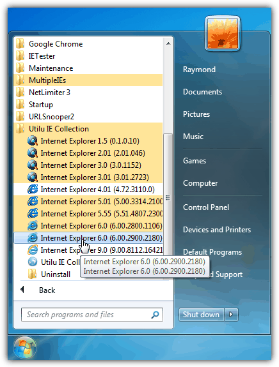Collapse the Utilu IE Collection folder label
The image size is (279, 367).
(59, 129)
